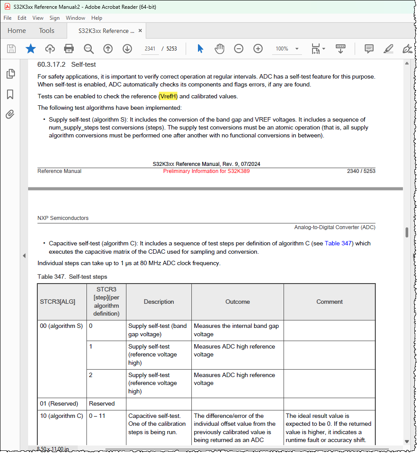The height and width of the screenshot is (453, 417).
Task: Select the highlighter pen tool
Action: (x=388, y=49)
